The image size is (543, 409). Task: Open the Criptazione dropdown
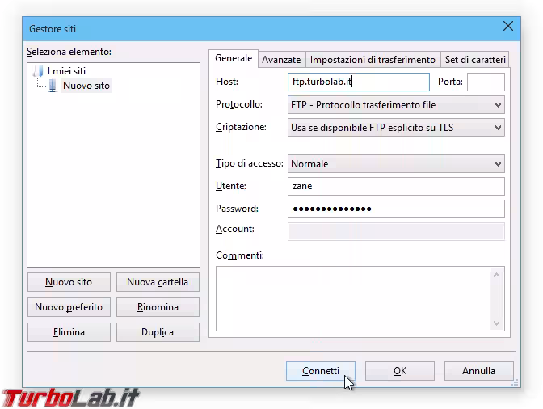click(396, 128)
